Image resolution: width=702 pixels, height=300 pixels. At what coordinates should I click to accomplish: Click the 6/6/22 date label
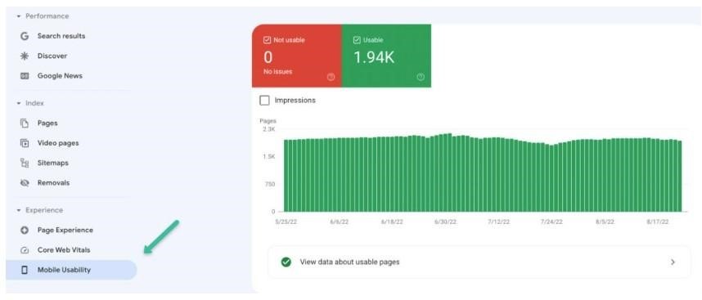click(x=339, y=222)
